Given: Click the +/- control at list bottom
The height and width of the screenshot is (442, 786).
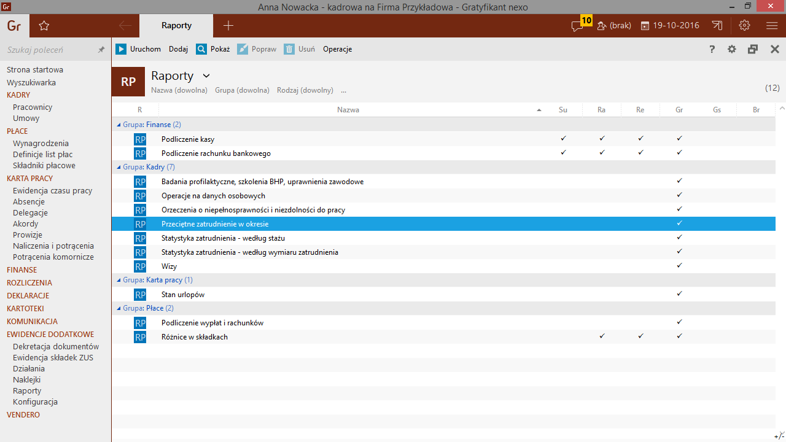Looking at the screenshot, I should pos(780,436).
